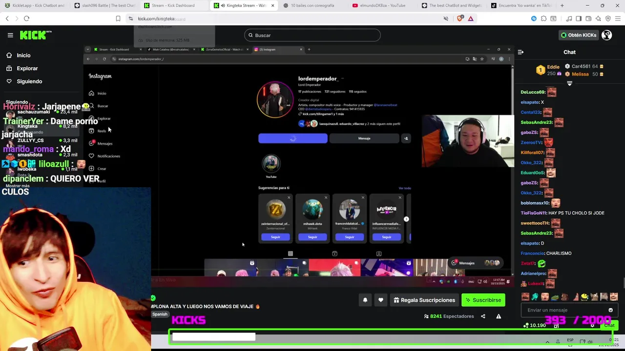Switch to Encuentra 'tio wanka' TikTok tab
The image size is (625, 351).
click(x=521, y=5)
